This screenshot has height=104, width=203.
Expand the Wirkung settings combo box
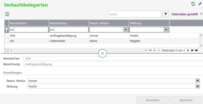pyautogui.click(x=197, y=86)
